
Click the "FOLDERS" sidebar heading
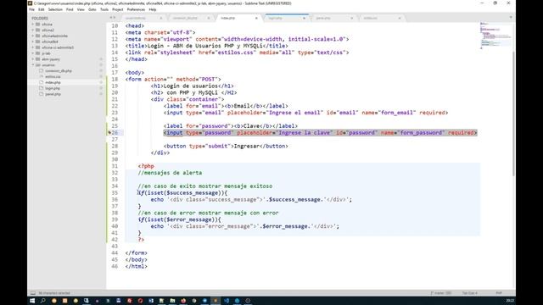point(40,19)
